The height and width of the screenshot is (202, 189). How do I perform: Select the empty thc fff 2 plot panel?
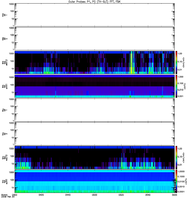[x=95, y=134]
